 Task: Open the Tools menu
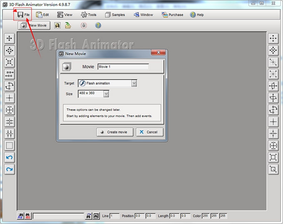point(88,15)
